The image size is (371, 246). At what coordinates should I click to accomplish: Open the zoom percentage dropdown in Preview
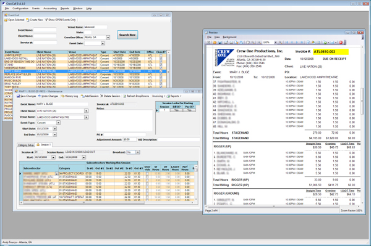coord(276,43)
